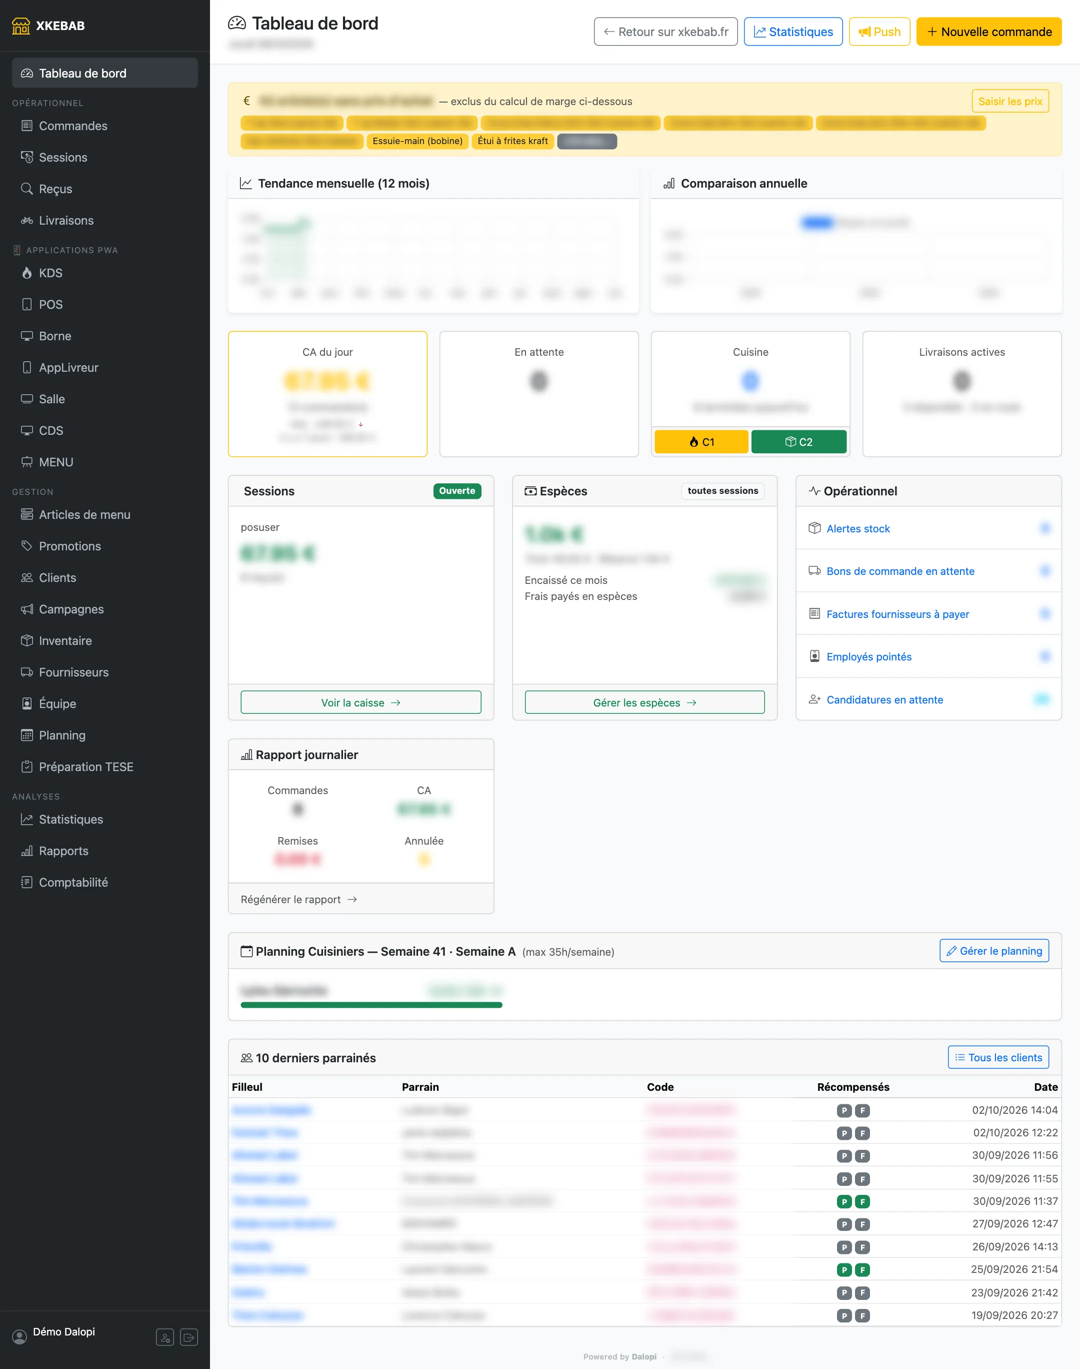Open Candidatures en attente link
The height and width of the screenshot is (1369, 1080).
tap(884, 699)
